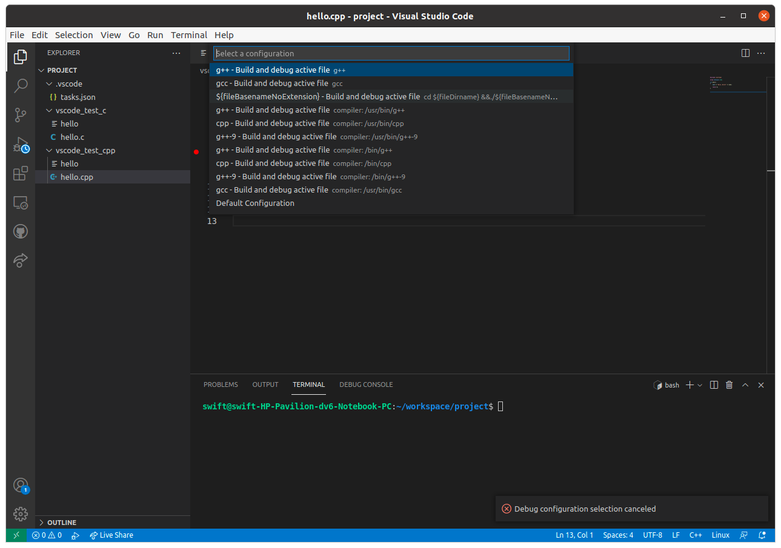This screenshot has width=781, height=548.
Task: Close the terminal panel
Action: 761,385
